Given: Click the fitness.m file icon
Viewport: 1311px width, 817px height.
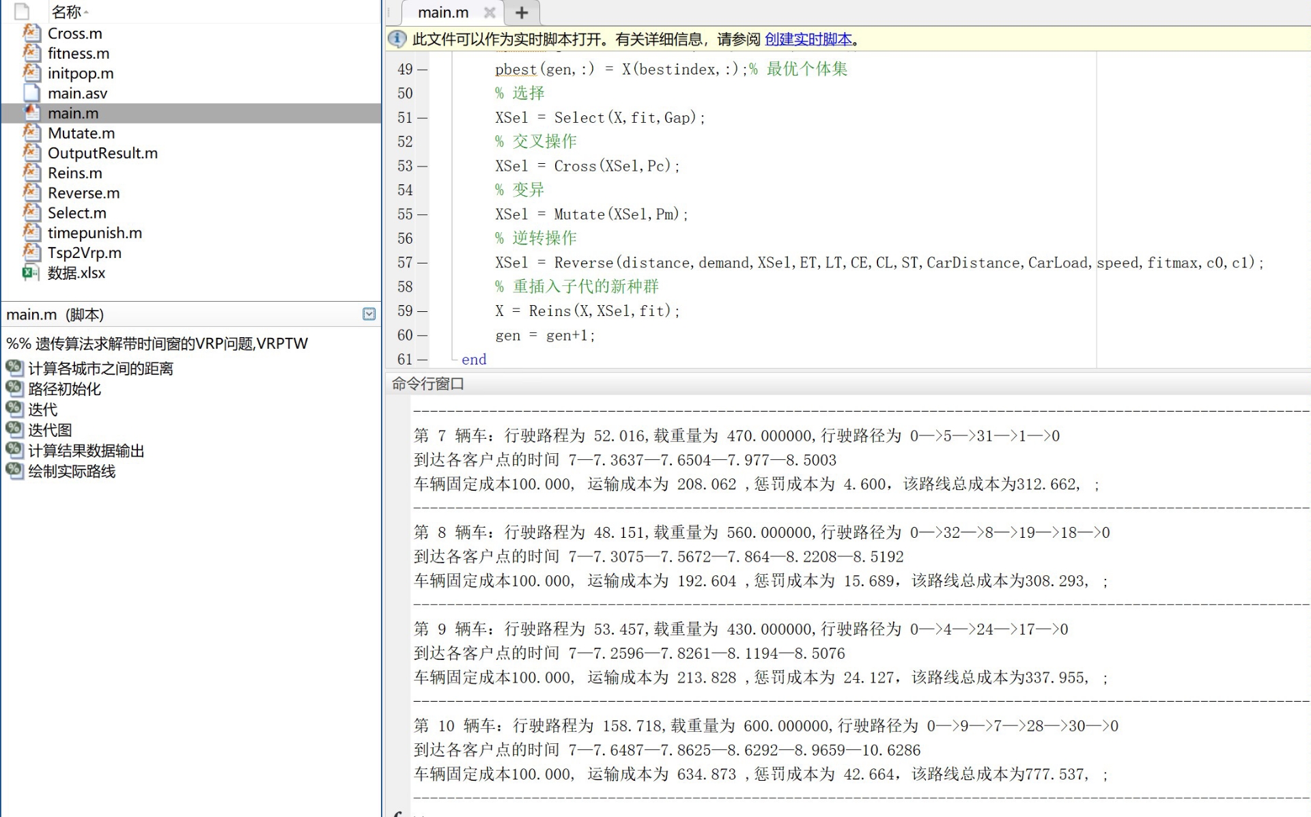Looking at the screenshot, I should pyautogui.click(x=31, y=53).
